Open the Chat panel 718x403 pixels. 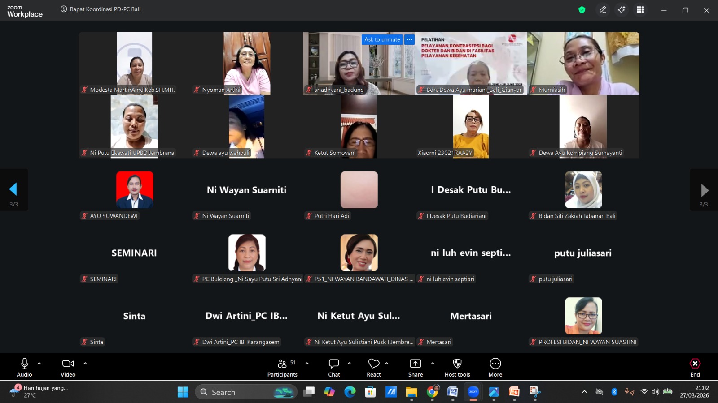tap(334, 367)
